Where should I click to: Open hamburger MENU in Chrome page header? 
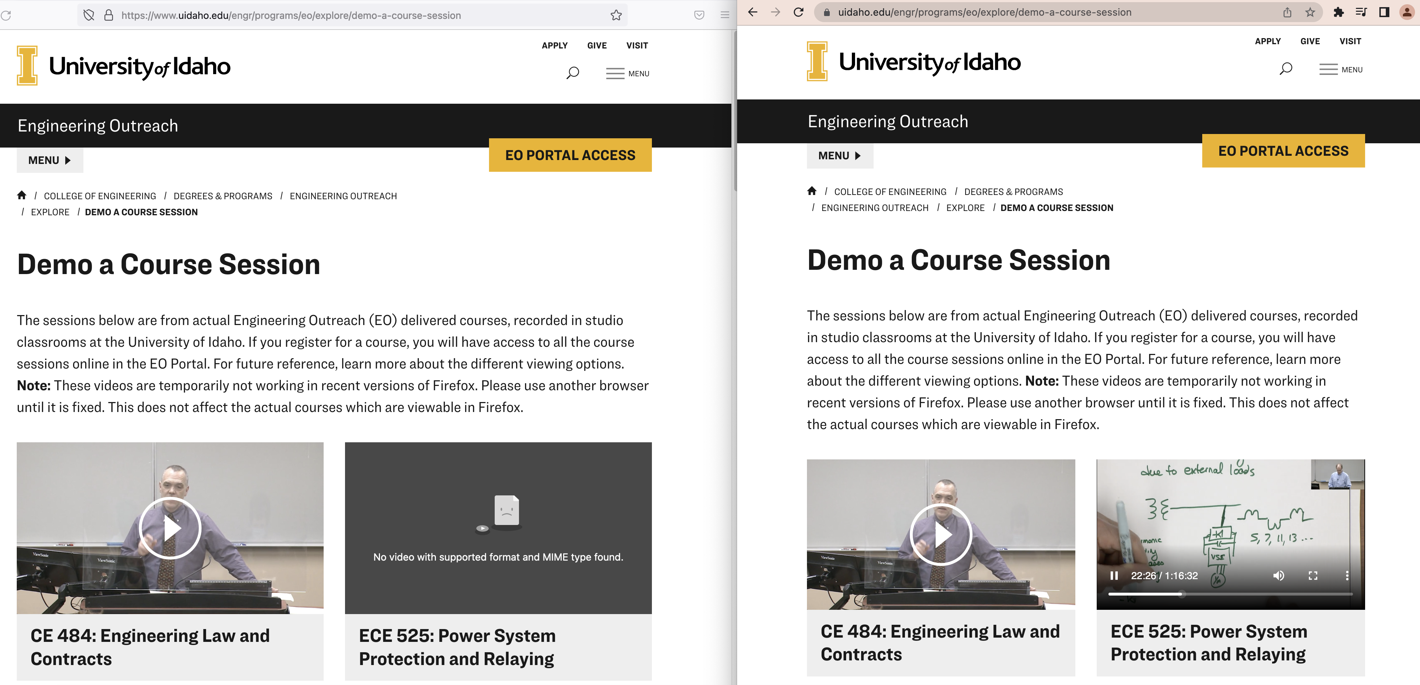(x=1340, y=69)
